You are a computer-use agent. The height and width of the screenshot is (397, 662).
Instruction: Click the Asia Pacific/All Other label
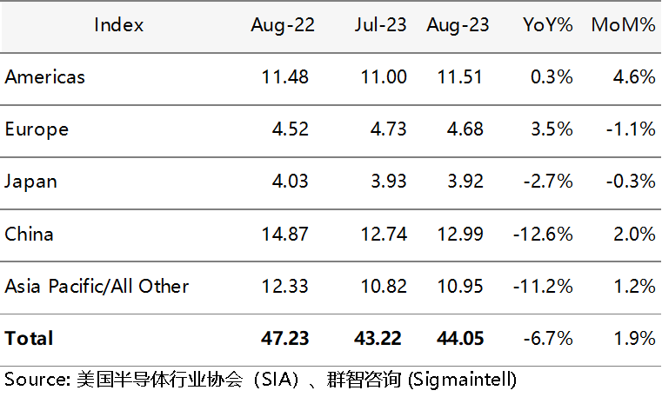click(97, 286)
